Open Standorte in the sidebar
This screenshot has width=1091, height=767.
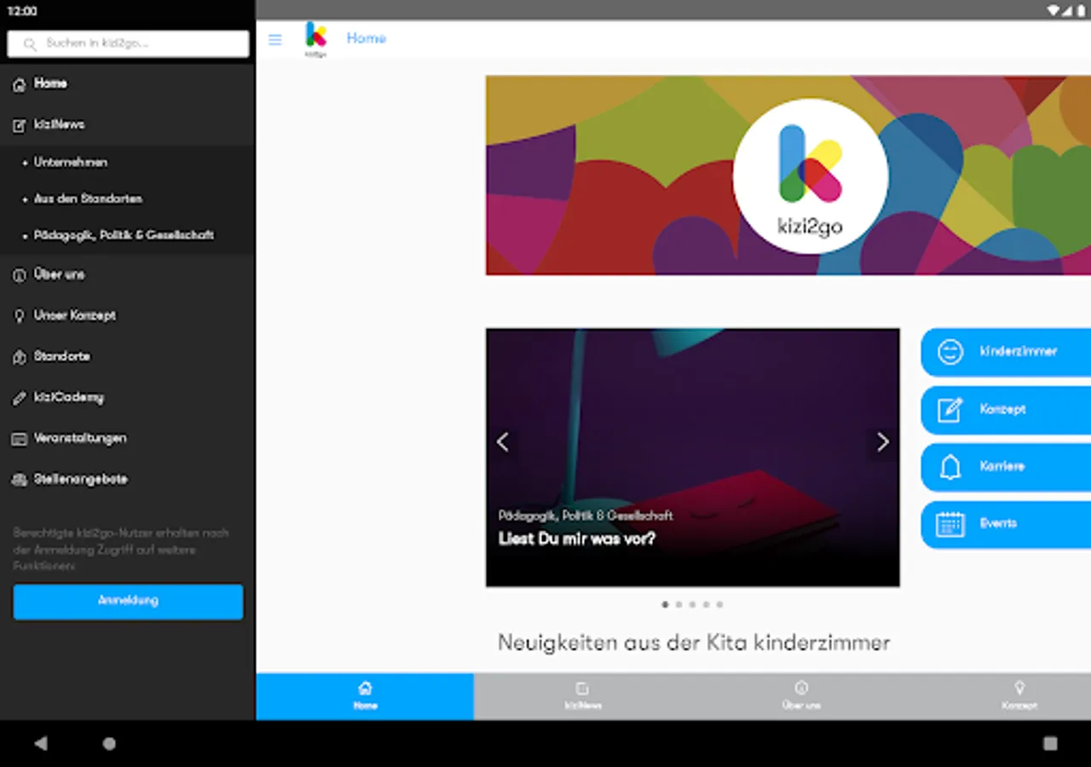128,356
